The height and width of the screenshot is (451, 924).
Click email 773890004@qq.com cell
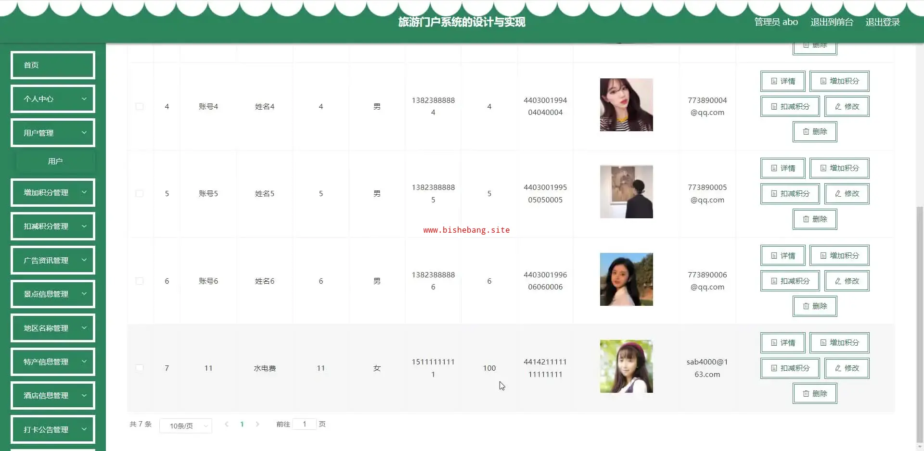coord(707,106)
